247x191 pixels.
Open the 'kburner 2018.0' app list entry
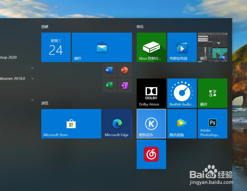pos(12,78)
